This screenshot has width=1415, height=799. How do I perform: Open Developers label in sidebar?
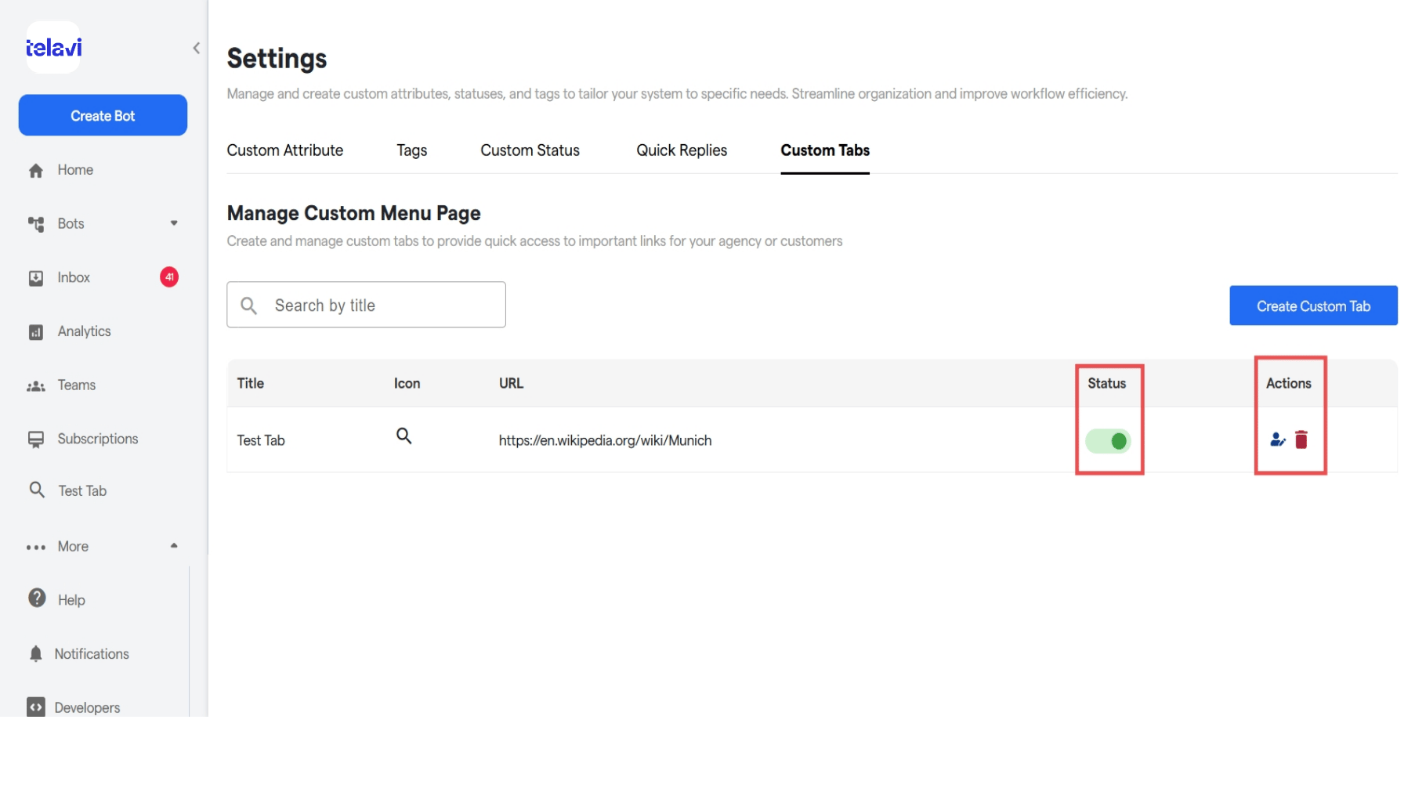(x=87, y=708)
